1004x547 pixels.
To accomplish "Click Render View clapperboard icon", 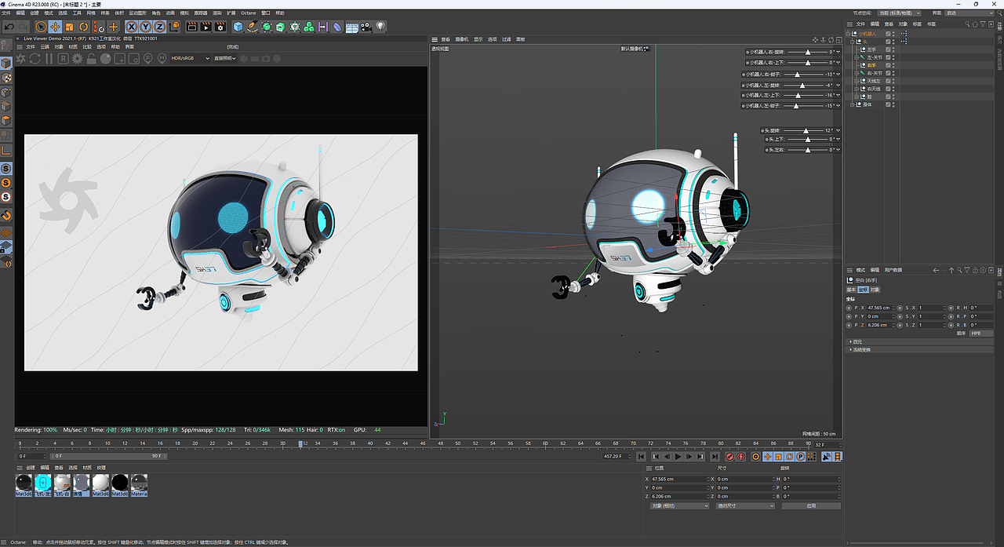I will [191, 27].
